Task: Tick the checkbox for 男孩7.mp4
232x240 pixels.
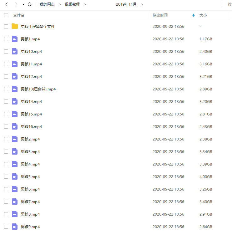Action: point(6,202)
